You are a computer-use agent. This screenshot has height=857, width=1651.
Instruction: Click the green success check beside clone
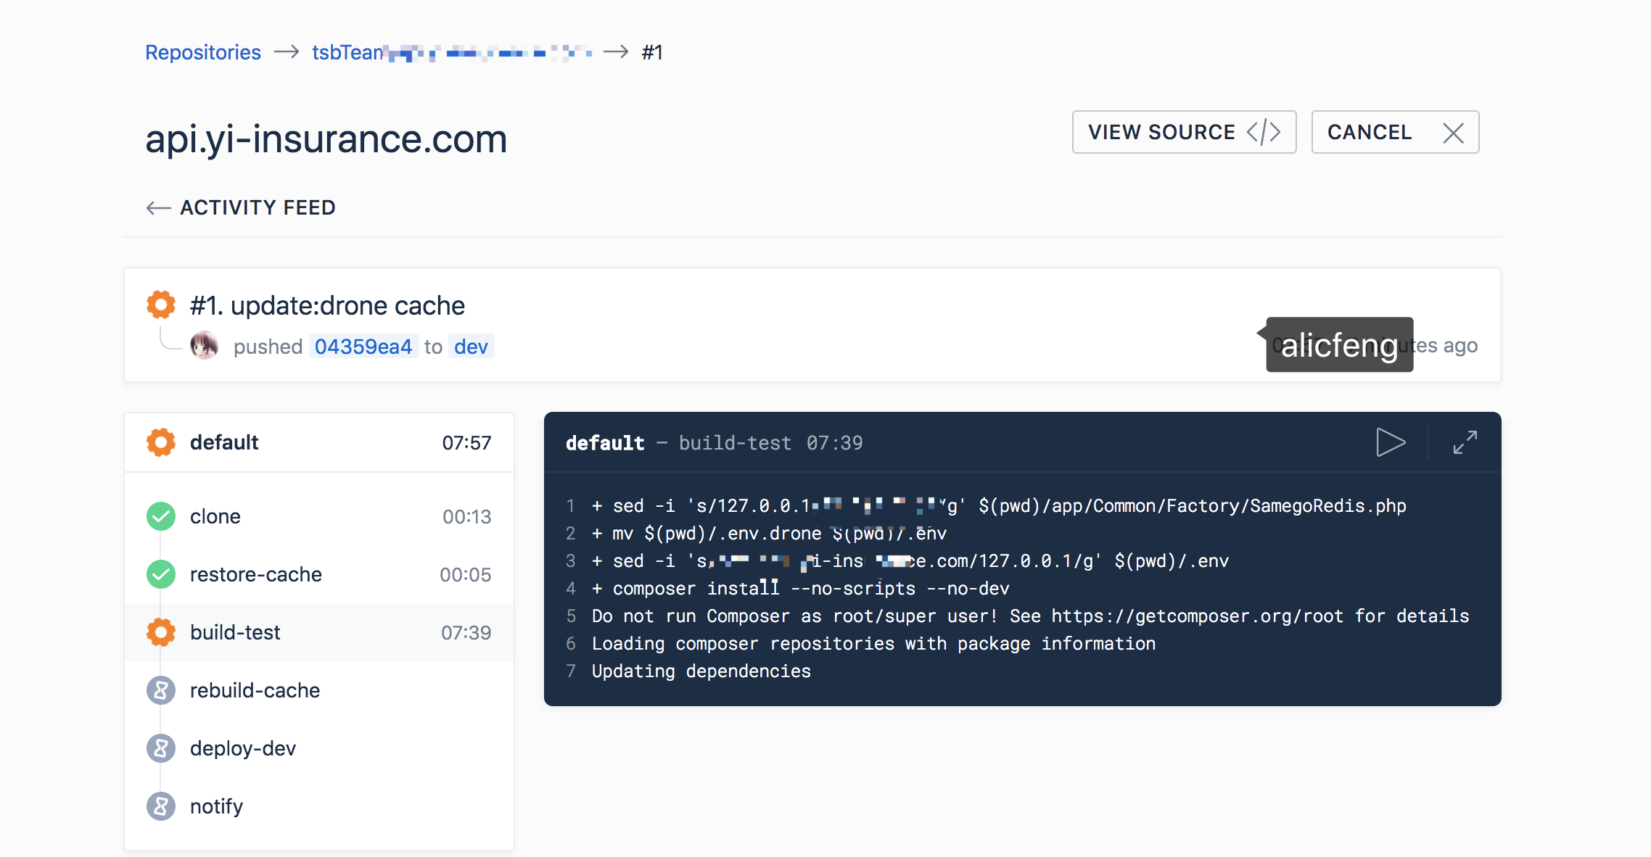161,516
